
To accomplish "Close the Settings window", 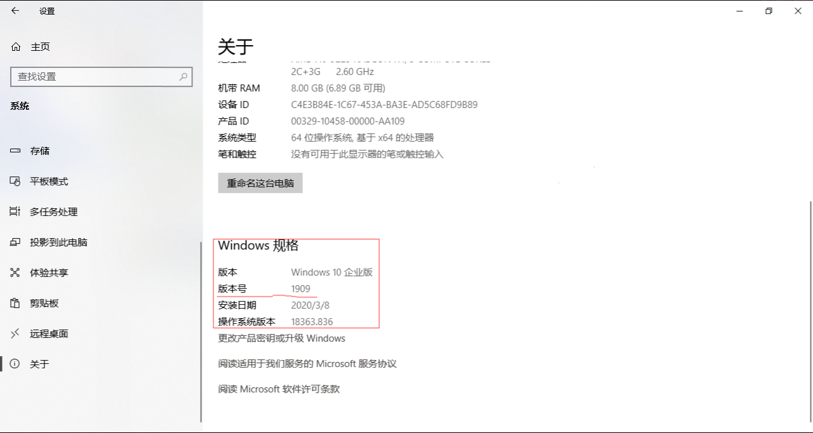I will tap(798, 11).
